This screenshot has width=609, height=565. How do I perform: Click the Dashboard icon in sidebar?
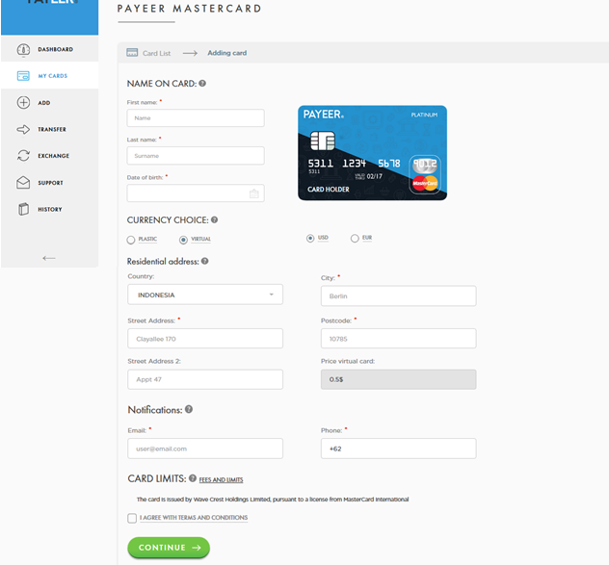tap(23, 49)
